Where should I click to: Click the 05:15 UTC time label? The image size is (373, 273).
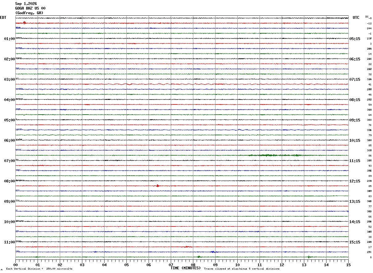click(355, 39)
